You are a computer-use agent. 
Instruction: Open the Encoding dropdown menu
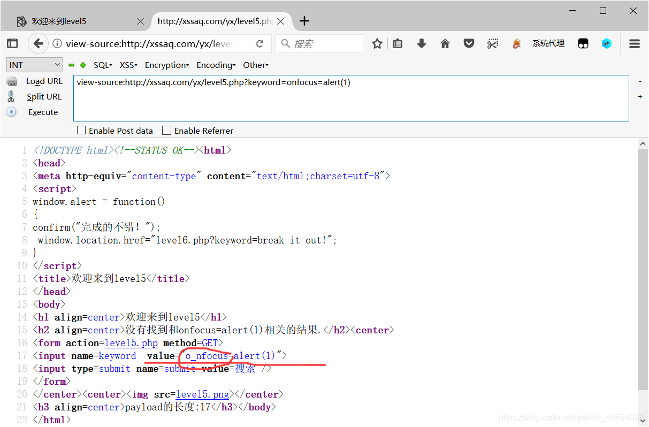click(x=216, y=65)
